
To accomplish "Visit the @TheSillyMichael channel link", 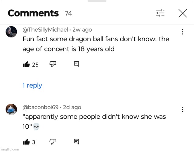I will (45, 30).
